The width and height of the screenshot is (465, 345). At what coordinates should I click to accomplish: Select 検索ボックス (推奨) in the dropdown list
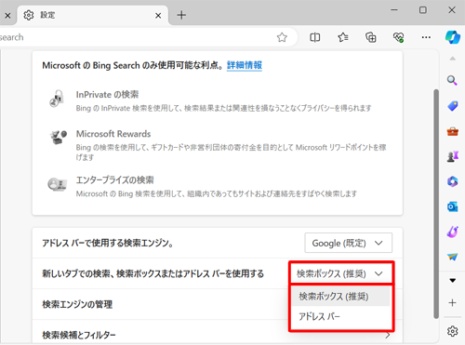[x=341, y=297]
